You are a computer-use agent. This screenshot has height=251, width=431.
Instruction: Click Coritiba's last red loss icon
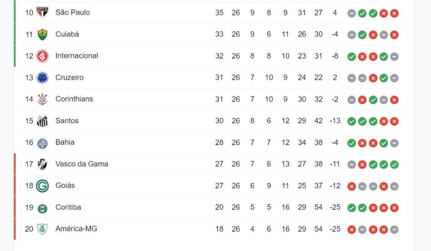(394, 208)
